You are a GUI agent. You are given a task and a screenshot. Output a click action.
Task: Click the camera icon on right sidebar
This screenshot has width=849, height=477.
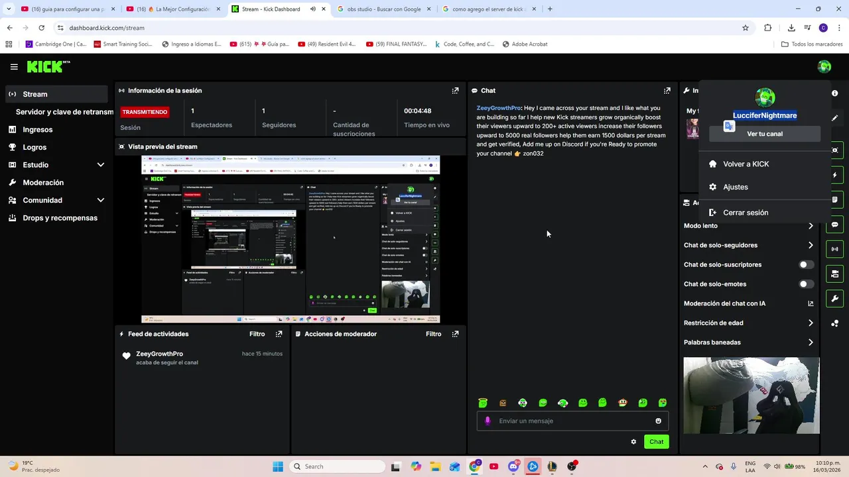coord(834,274)
